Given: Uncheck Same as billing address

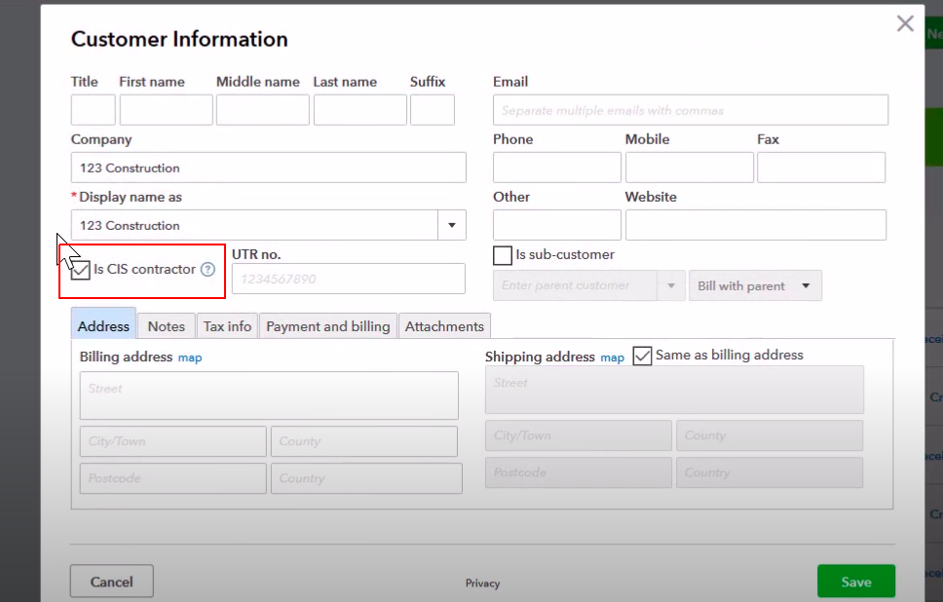Looking at the screenshot, I should click(x=642, y=356).
